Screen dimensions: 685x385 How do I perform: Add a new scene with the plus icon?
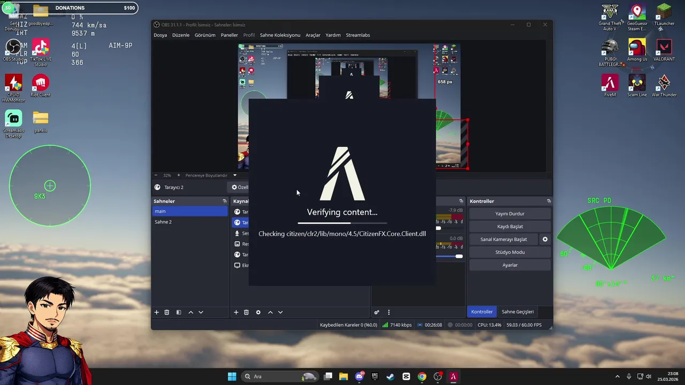(x=156, y=312)
